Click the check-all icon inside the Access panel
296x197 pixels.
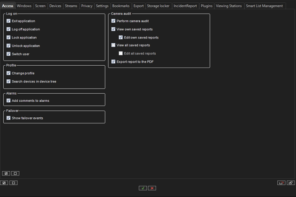point(6,174)
